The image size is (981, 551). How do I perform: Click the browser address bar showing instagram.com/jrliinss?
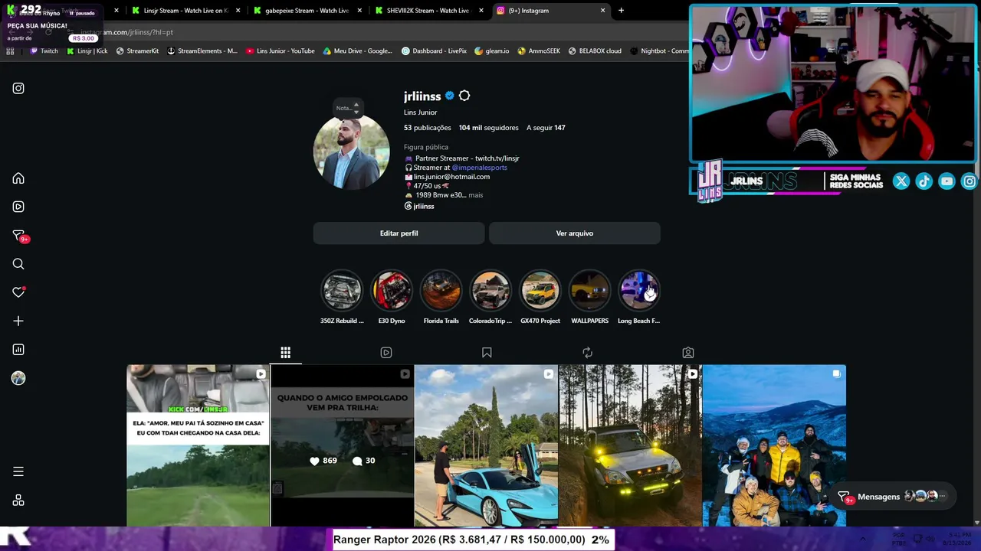368,32
